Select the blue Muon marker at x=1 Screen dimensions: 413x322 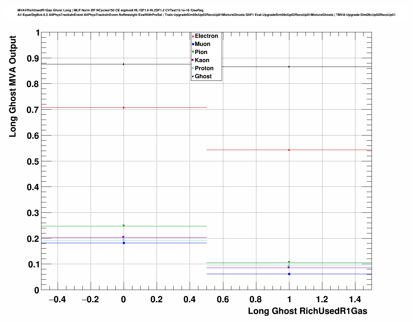[289, 274]
